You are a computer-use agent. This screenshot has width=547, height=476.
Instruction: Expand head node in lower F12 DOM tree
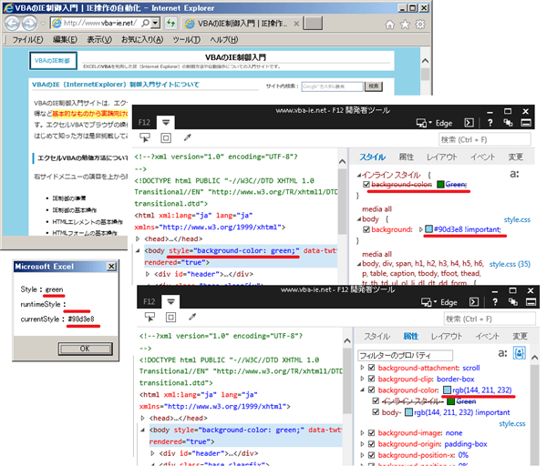point(143,418)
